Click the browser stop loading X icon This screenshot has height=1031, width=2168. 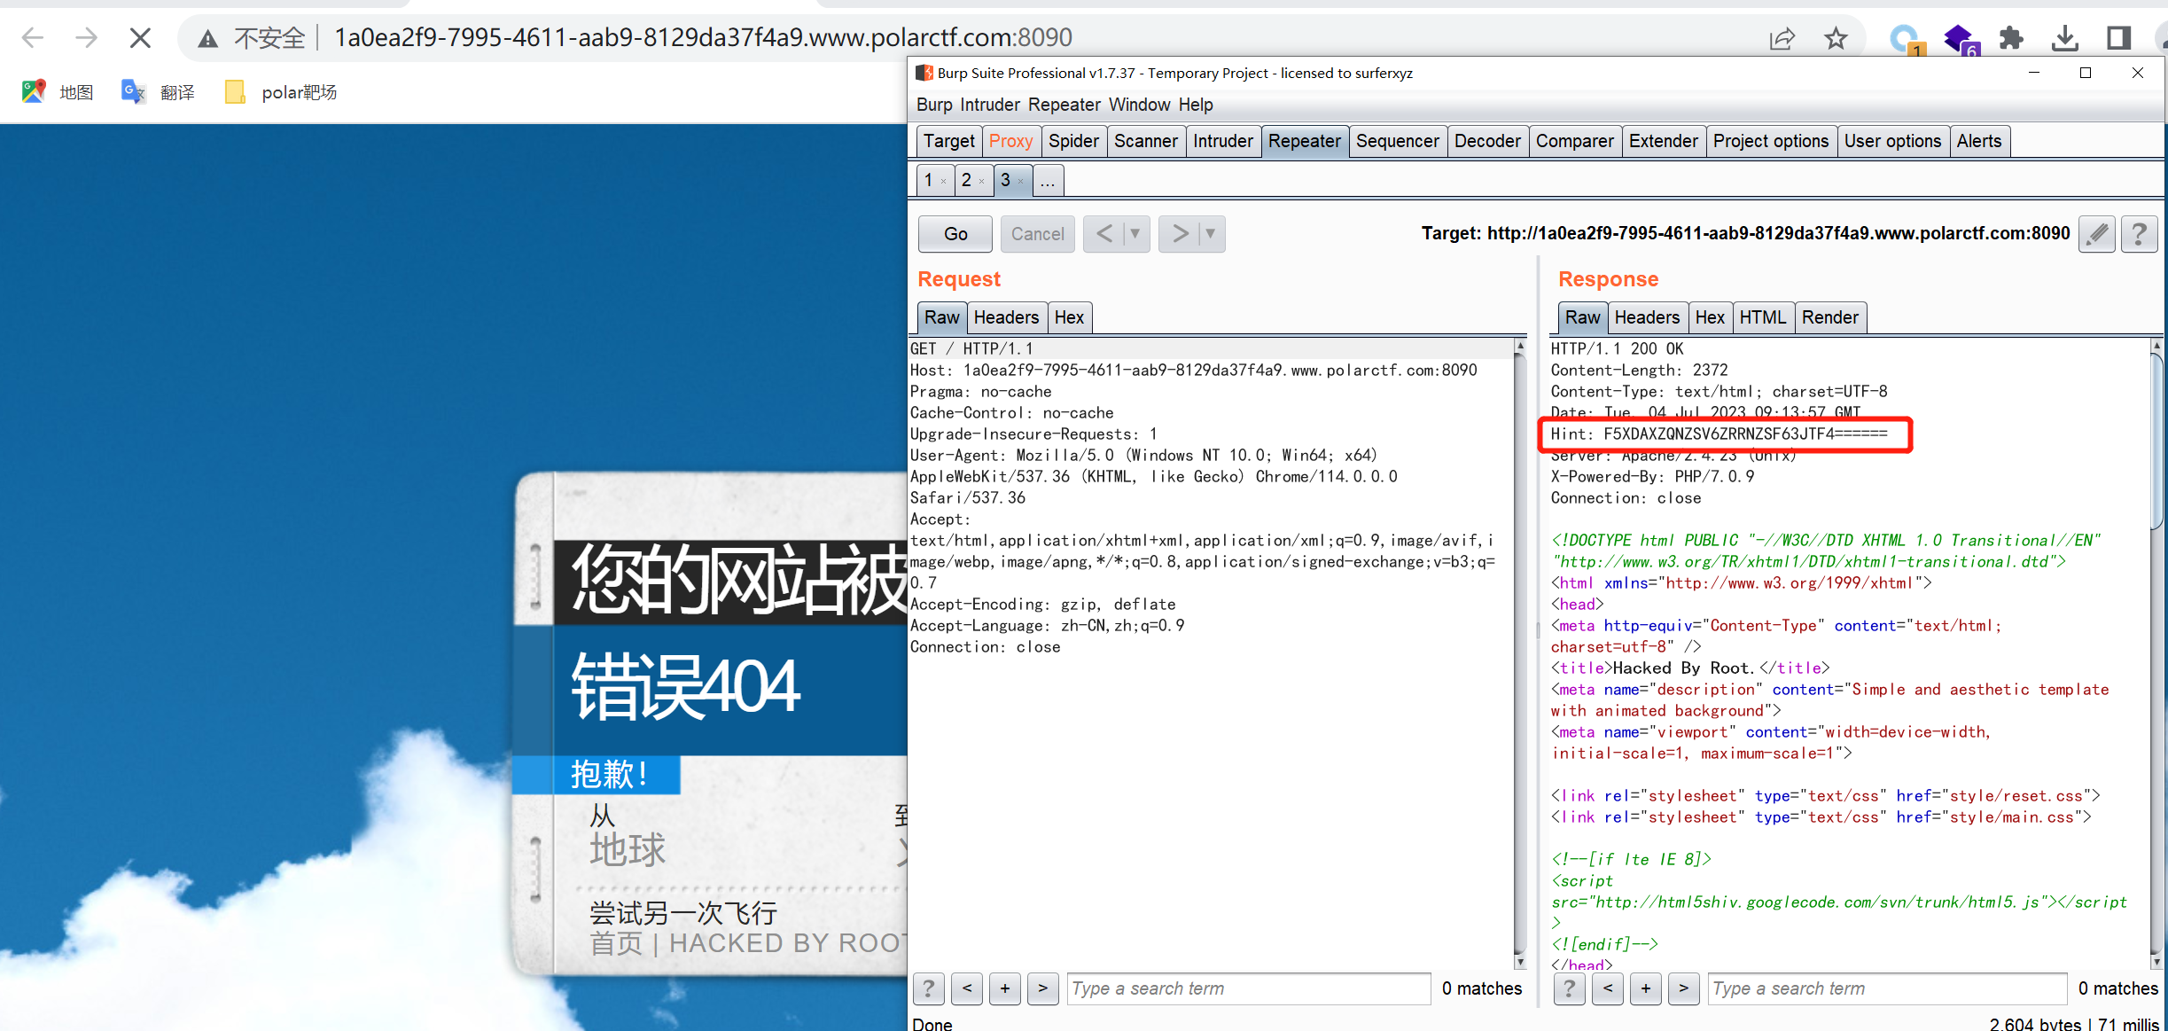(x=140, y=37)
